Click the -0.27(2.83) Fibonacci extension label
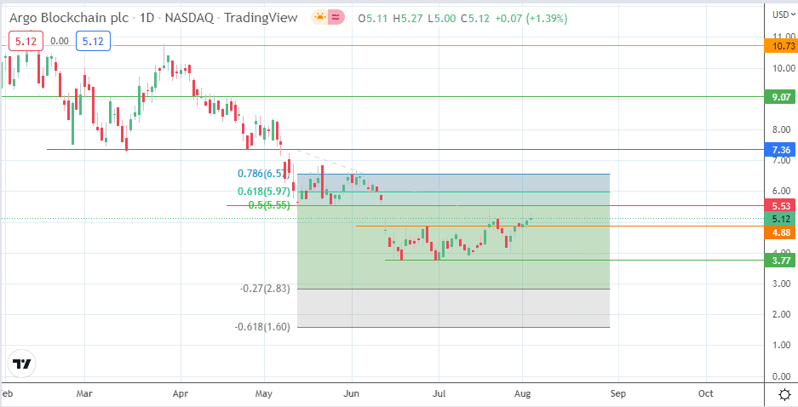Screen dimensions: 798x407 pyautogui.click(x=265, y=289)
